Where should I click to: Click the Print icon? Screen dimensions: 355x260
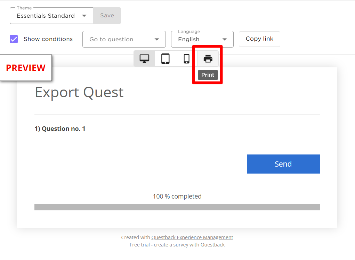click(208, 59)
